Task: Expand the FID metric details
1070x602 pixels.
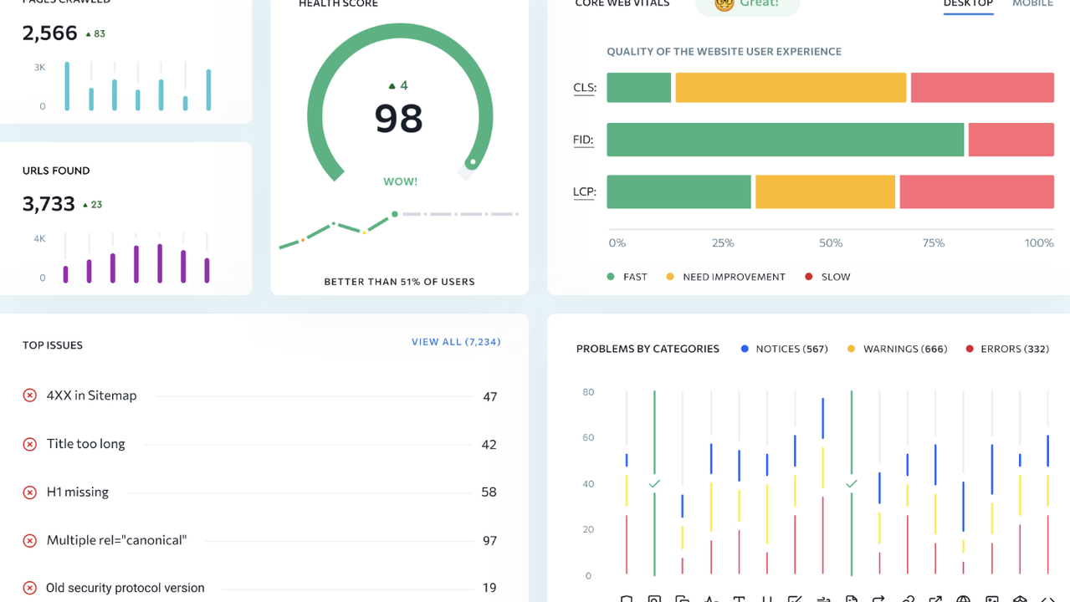Action: [583, 140]
